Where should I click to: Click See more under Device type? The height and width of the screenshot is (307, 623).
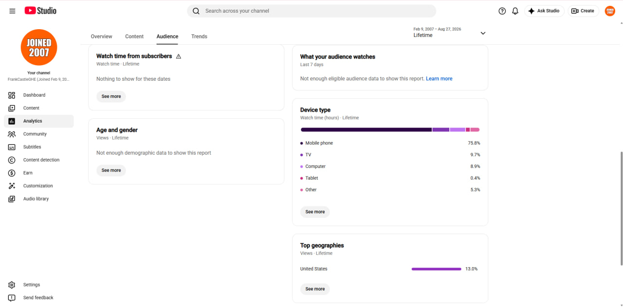tap(315, 212)
